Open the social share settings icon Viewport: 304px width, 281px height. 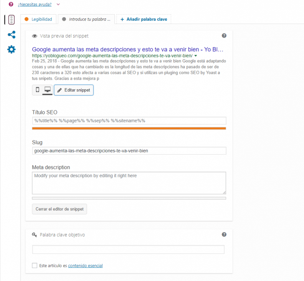11,35
